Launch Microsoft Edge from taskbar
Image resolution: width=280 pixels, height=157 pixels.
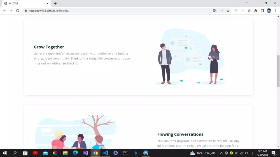point(75,153)
